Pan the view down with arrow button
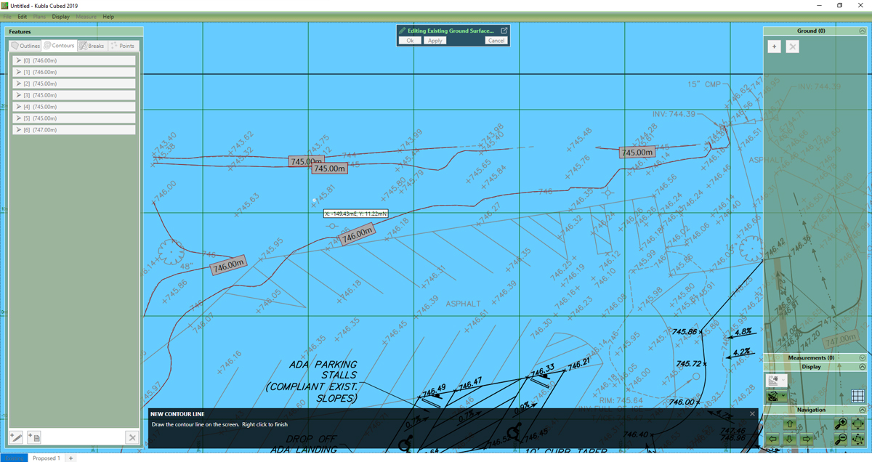Viewport: 872px width, 462px height. 789,439
